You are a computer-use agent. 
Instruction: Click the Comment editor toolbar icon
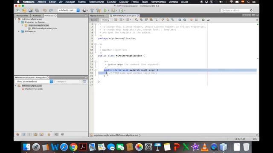click(203, 20)
